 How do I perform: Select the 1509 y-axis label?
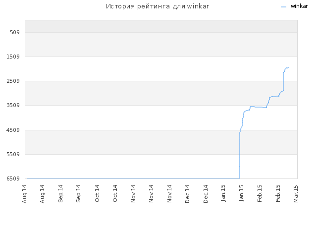[x=13, y=57]
